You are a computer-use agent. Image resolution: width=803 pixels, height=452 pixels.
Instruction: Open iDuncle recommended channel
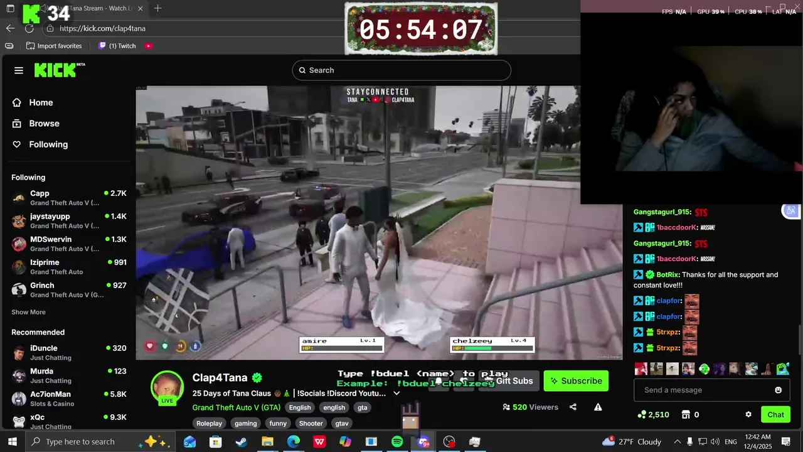69,352
